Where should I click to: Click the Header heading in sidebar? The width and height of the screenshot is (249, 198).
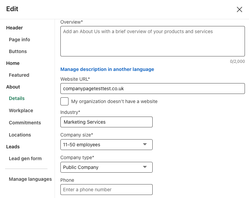click(15, 28)
